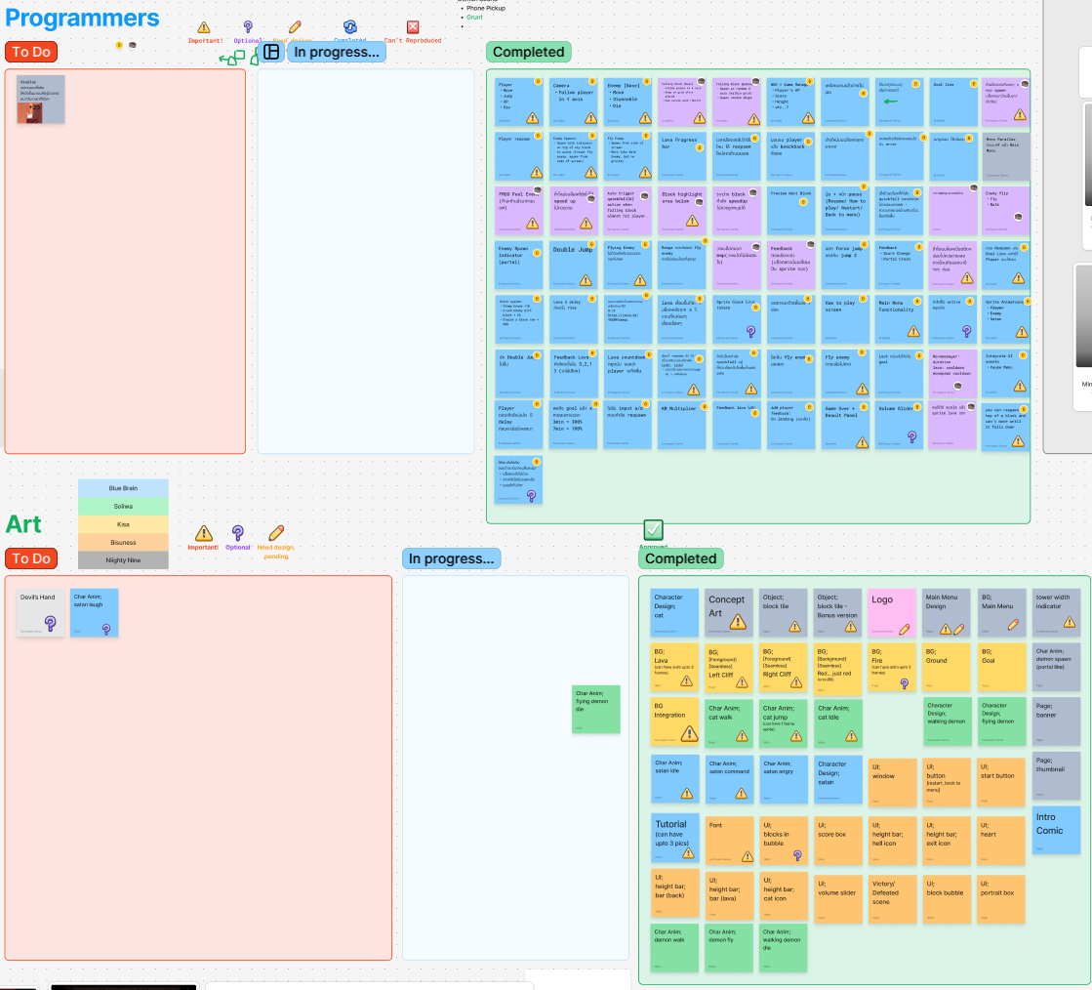Click the Optional question stamp in Art legend
1092x990 pixels.
click(x=238, y=534)
